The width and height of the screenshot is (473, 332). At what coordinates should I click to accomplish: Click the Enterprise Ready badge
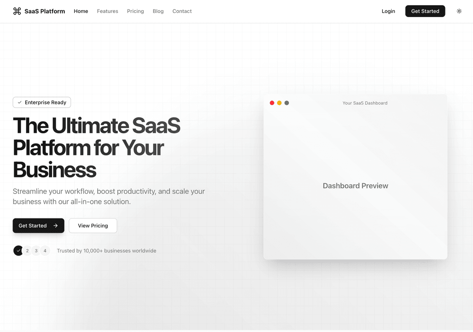click(x=42, y=102)
